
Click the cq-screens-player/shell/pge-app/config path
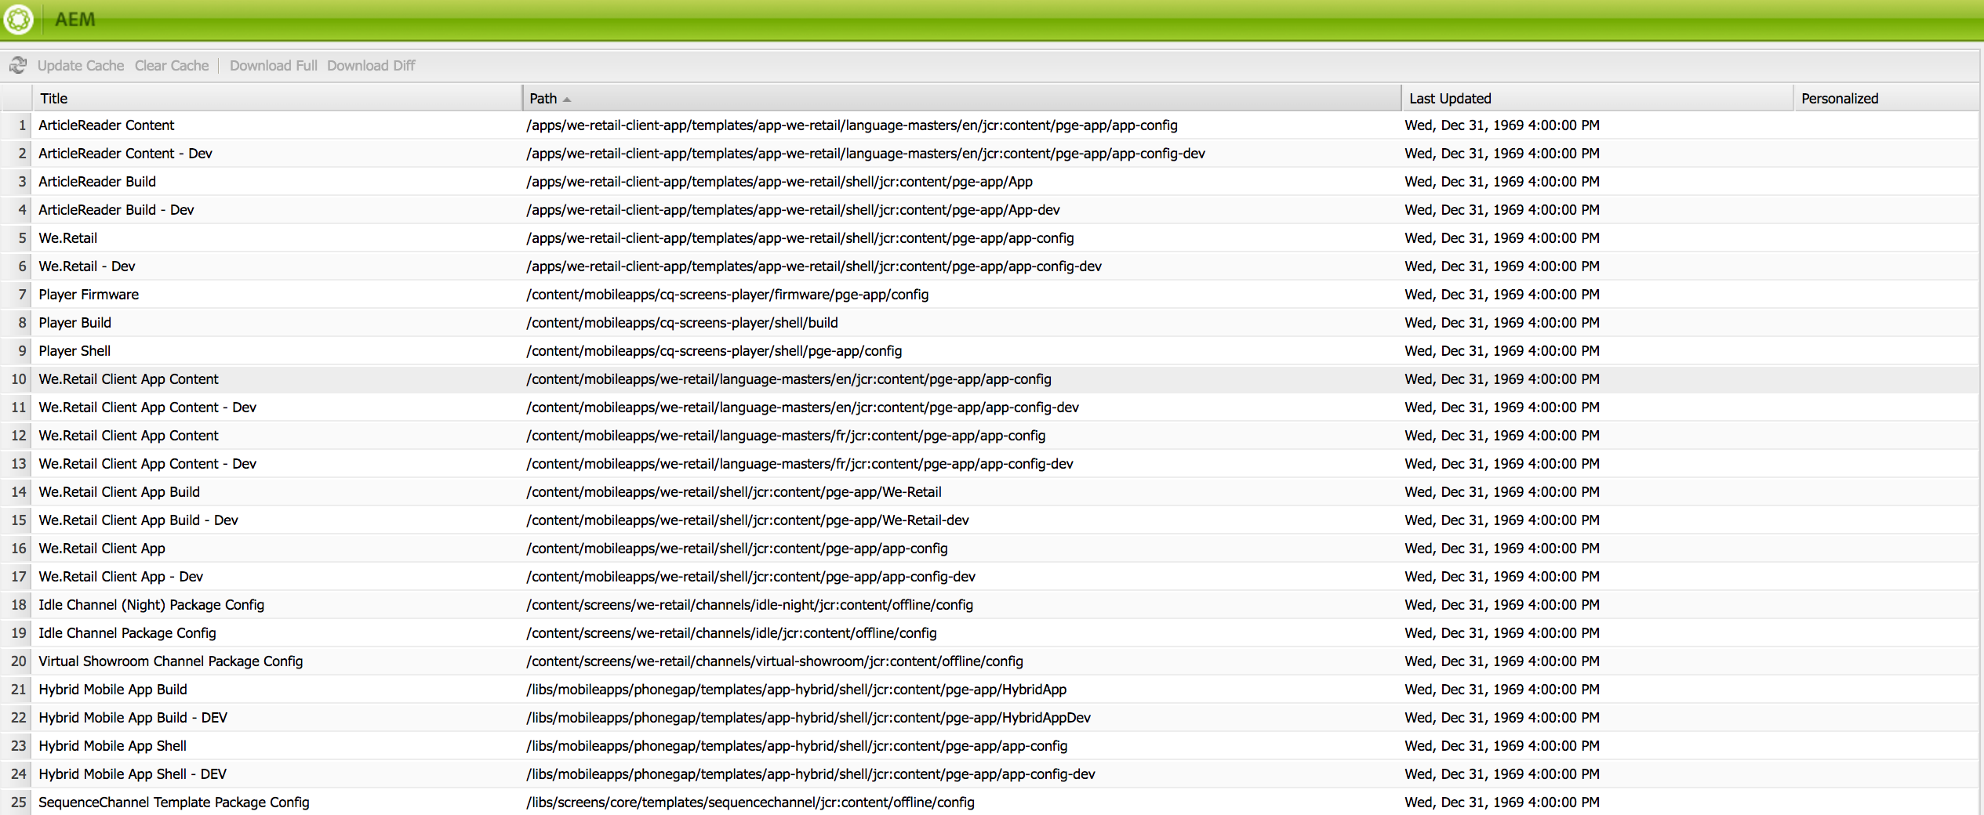[x=714, y=351]
